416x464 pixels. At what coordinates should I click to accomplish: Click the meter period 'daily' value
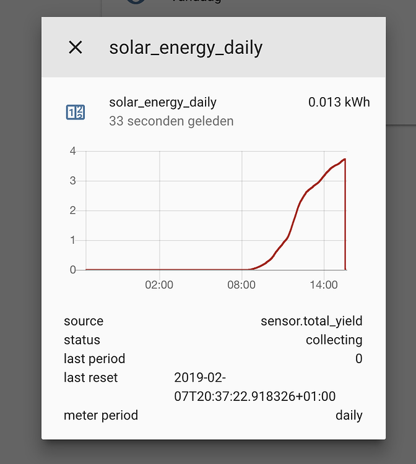coord(349,415)
